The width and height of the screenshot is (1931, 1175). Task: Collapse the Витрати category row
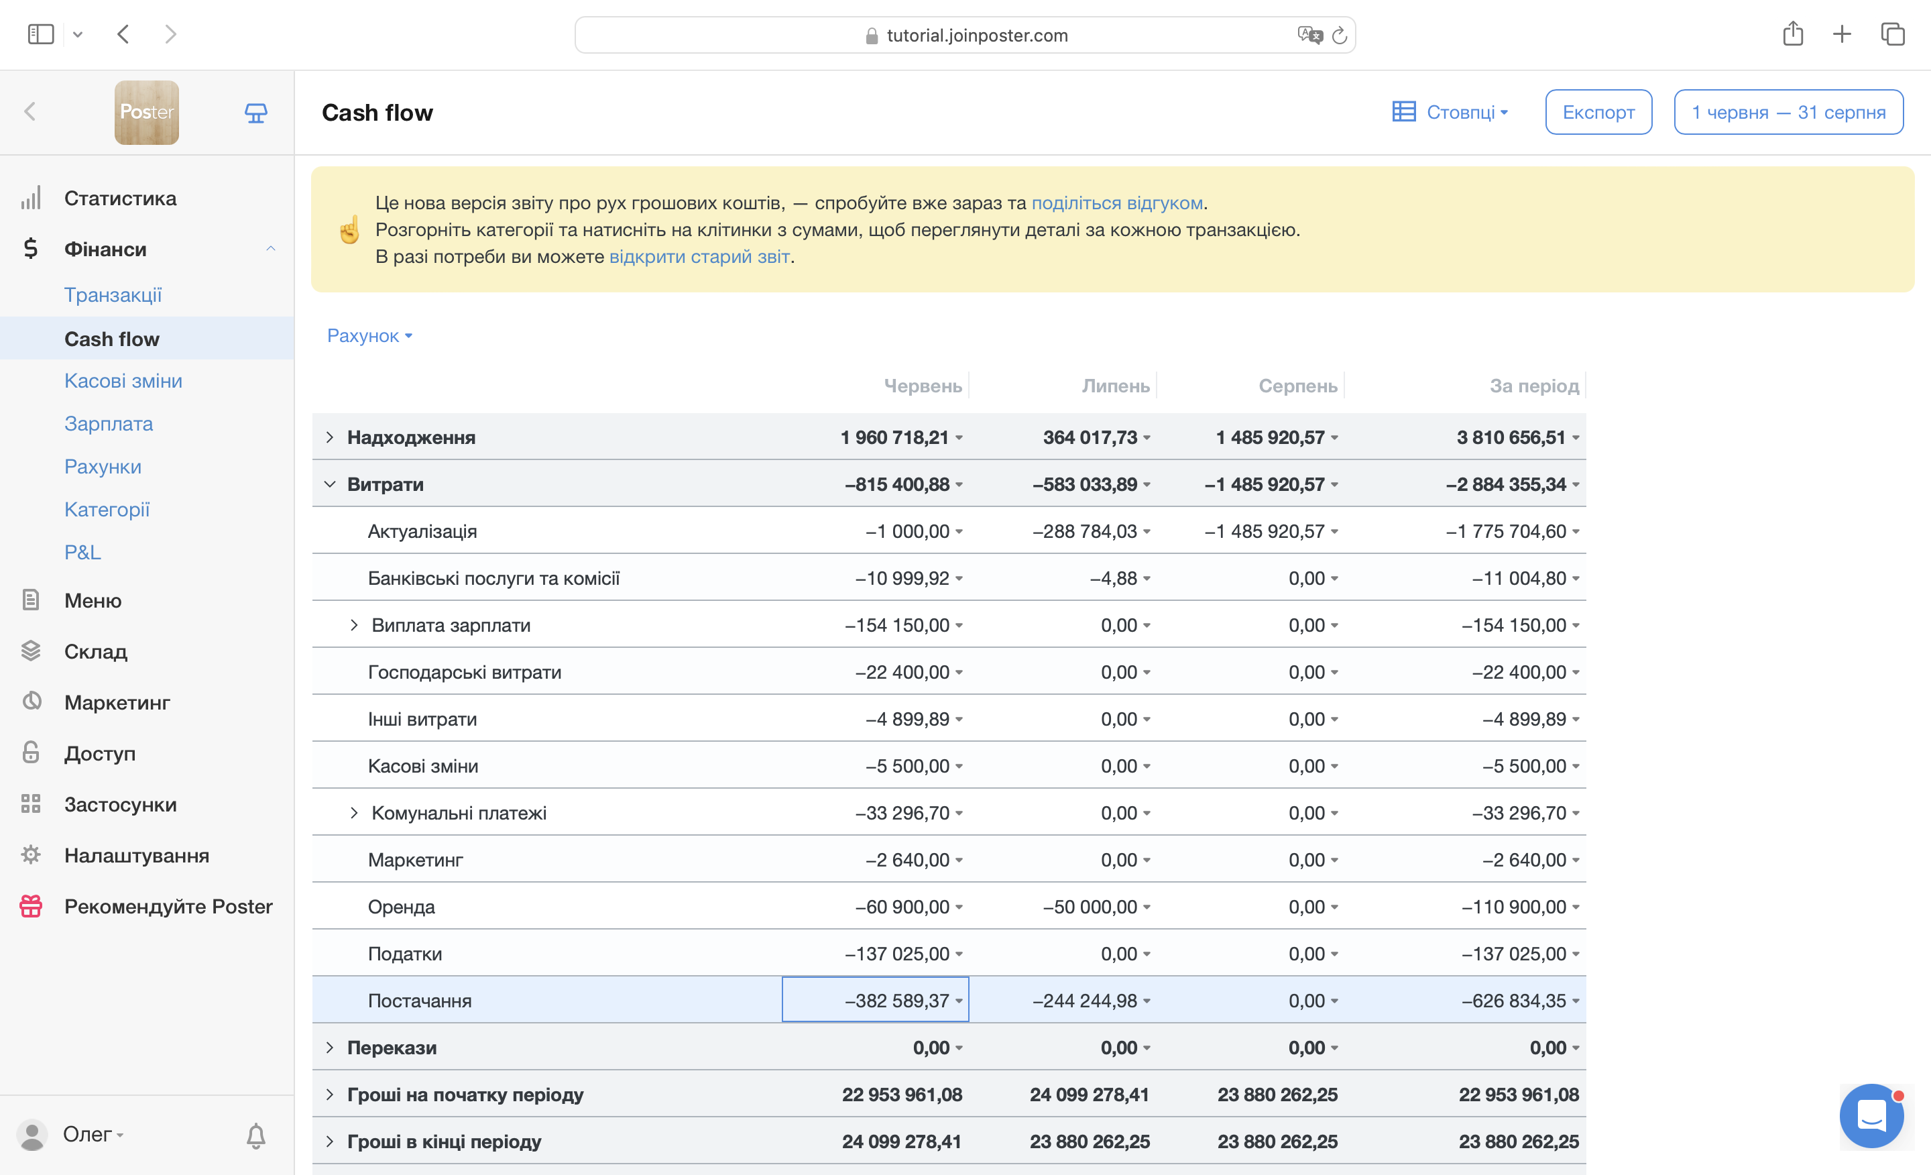(x=330, y=484)
